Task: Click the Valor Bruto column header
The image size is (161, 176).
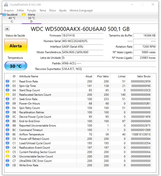Action: coord(139,76)
